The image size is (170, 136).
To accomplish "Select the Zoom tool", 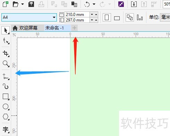I will tap(6, 64).
